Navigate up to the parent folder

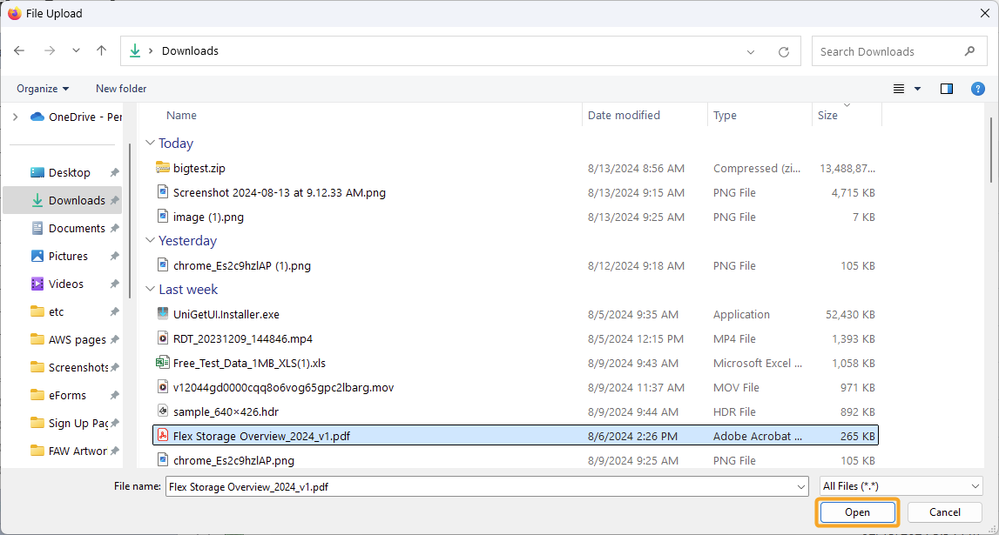click(101, 50)
